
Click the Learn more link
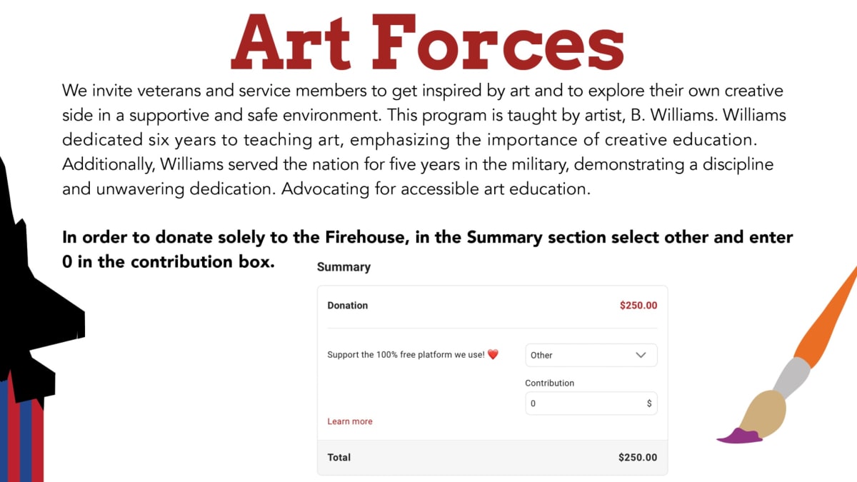coord(350,421)
